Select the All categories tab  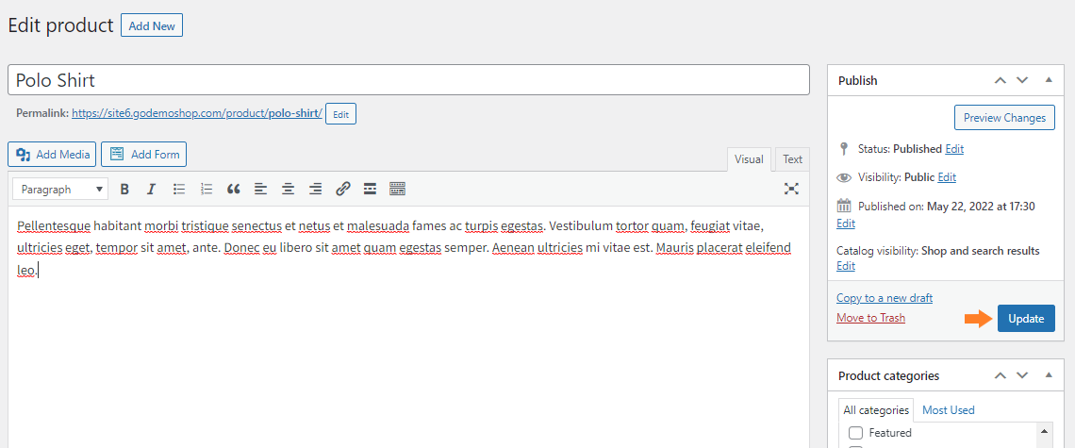(875, 410)
